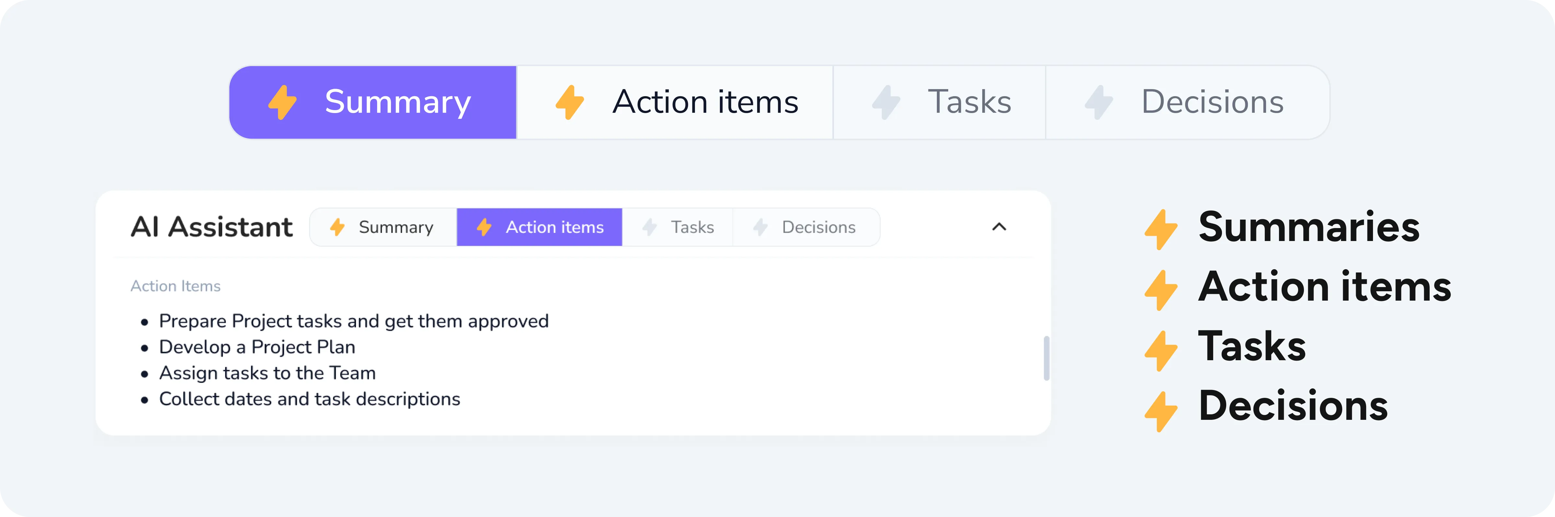Click the lightning icon on large Summary tab
This screenshot has height=517, width=1555.
click(282, 102)
